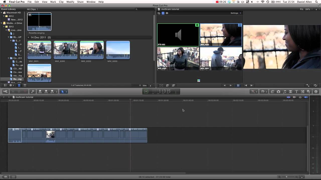Open the angle viewer Settings dropdown

[236, 13]
